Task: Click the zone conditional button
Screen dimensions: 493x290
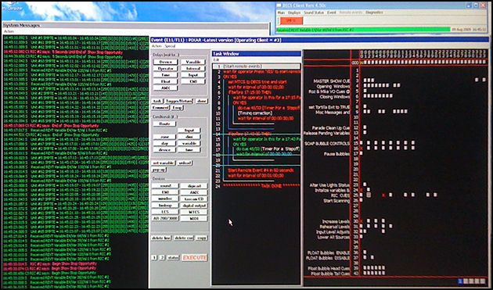Action: (164, 137)
